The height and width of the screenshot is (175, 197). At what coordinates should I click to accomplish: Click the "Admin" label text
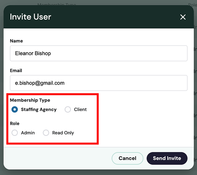click(28, 133)
